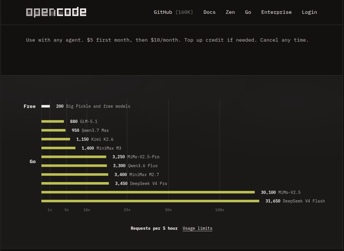Click the '3,450 DeepSeek V4 Pro' label
This screenshot has width=344, height=251.
pos(141,184)
